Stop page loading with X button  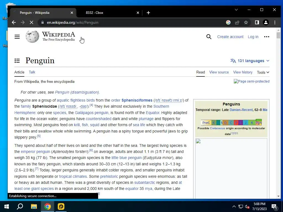tap(32, 23)
